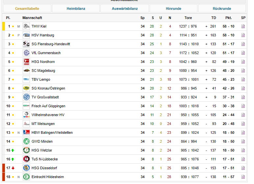
Task: Click the THW Kiel club logo
Action: click(x=26, y=26)
